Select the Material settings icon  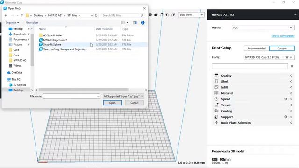tap(216, 93)
